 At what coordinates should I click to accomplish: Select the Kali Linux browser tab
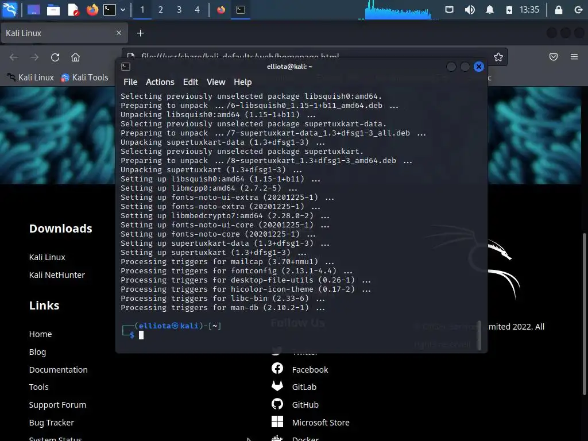64,33
